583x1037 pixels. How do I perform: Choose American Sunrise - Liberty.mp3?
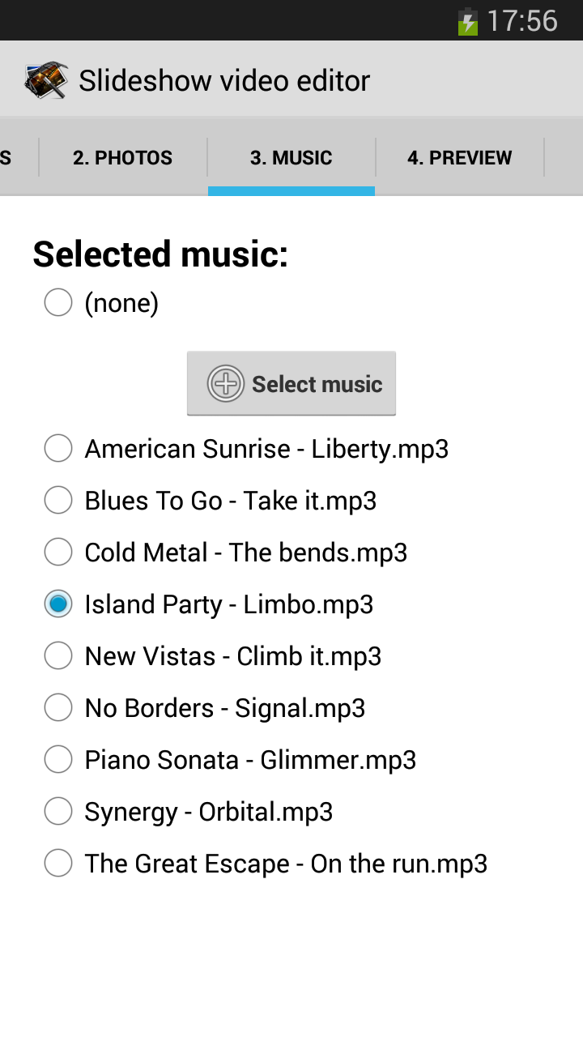coord(246,449)
